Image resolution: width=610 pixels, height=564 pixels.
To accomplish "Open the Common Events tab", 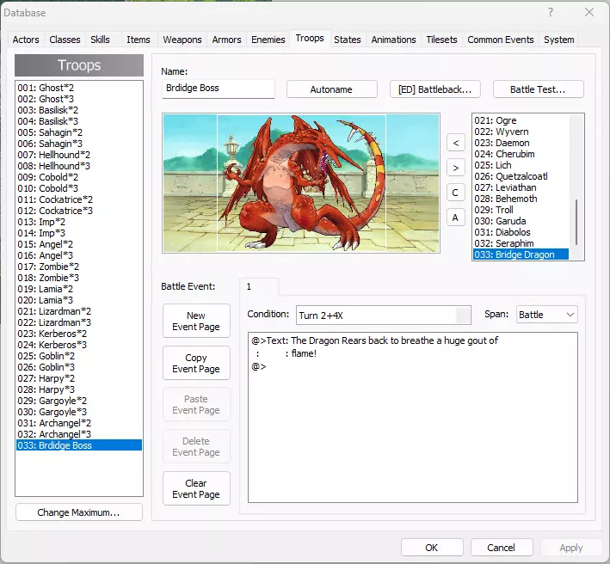I will click(x=500, y=40).
